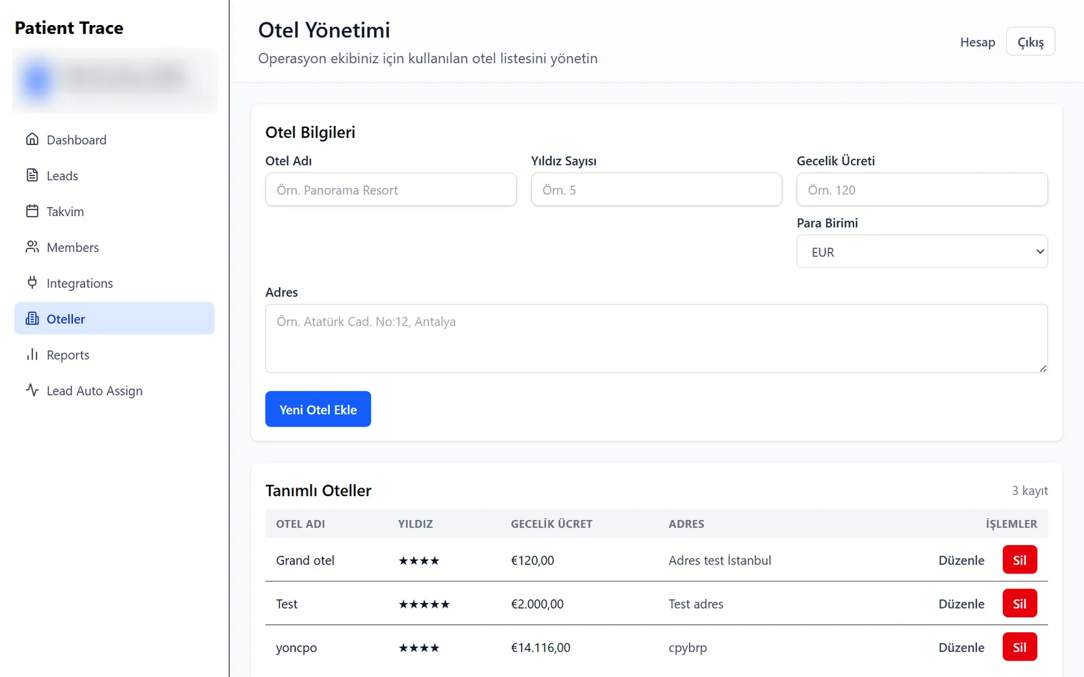This screenshot has height=677, width=1084.
Task: Click the four-star rating in Grand otel row
Action: (419, 561)
